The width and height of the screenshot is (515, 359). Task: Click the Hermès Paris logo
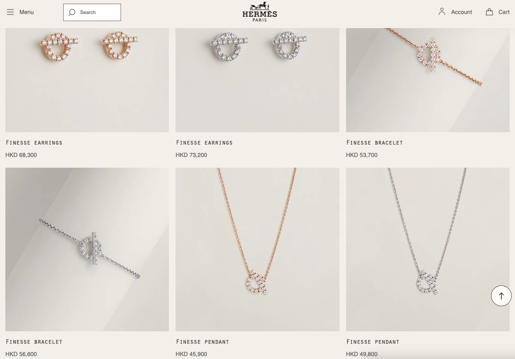tap(260, 12)
